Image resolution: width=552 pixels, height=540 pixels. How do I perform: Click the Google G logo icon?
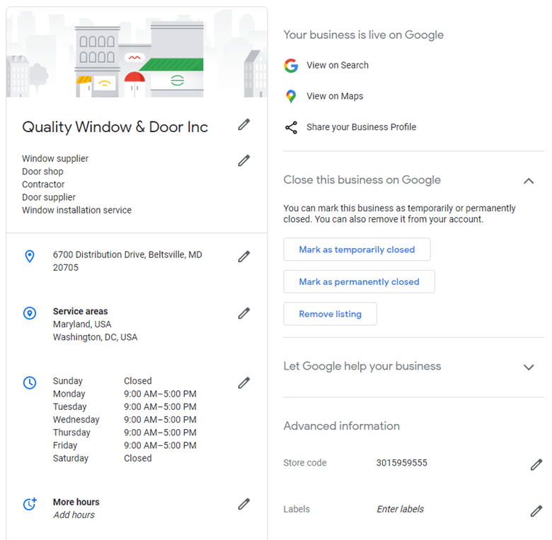(291, 66)
